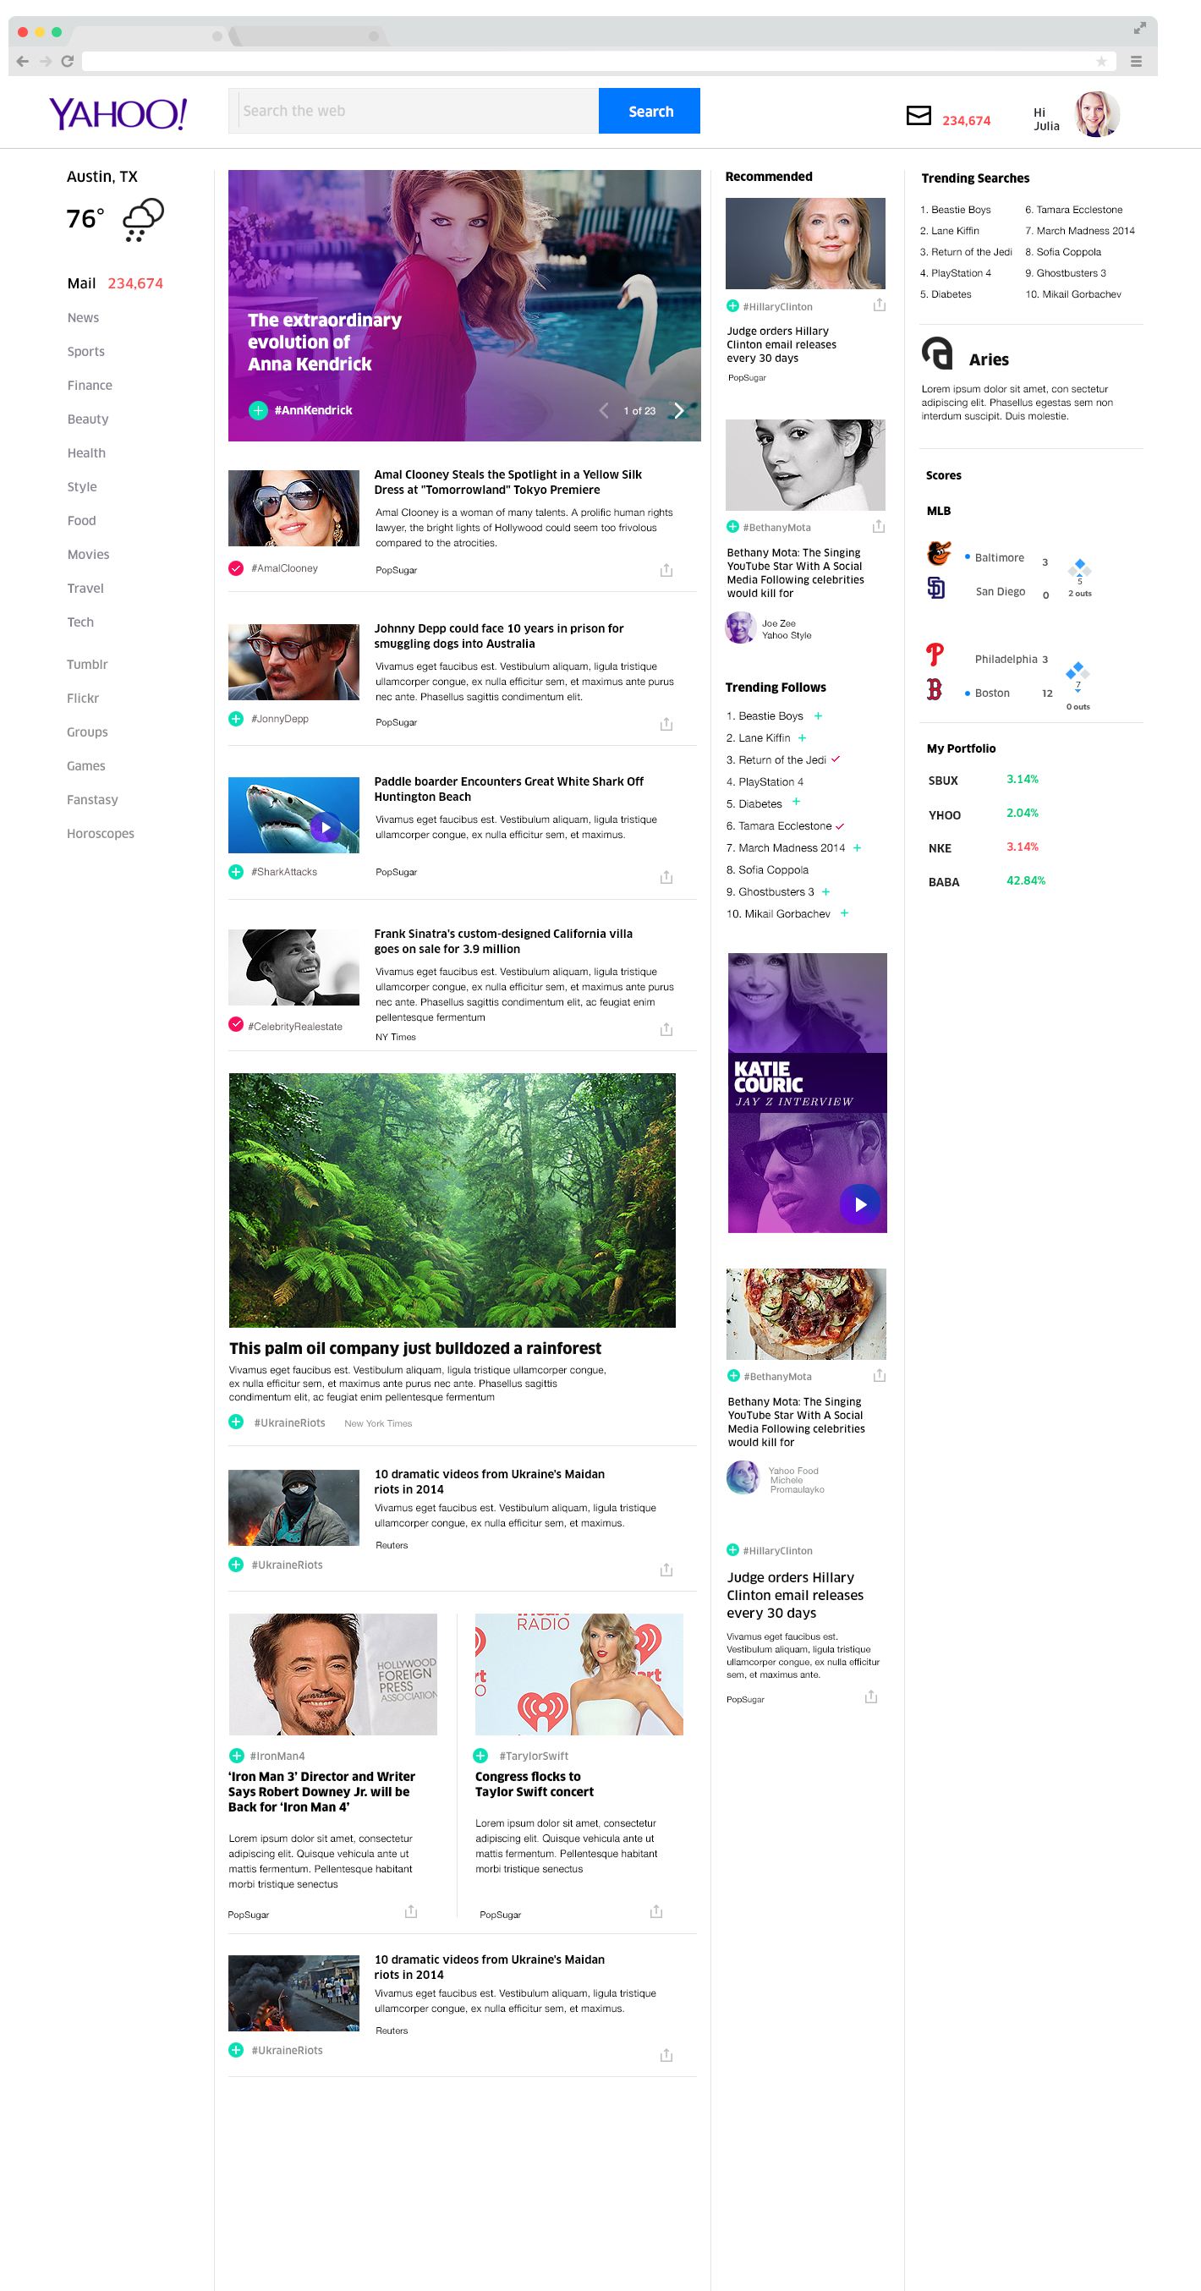Open the Hillary Clinton recommended photo
Screen dimensions: 1201x2291
click(x=805, y=244)
